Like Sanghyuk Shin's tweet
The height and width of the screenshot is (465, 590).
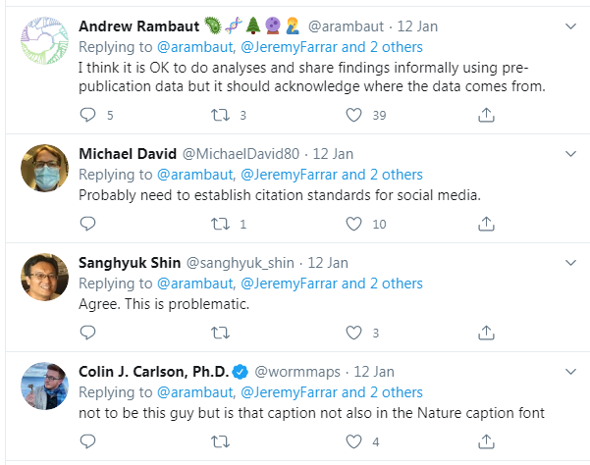click(x=354, y=334)
